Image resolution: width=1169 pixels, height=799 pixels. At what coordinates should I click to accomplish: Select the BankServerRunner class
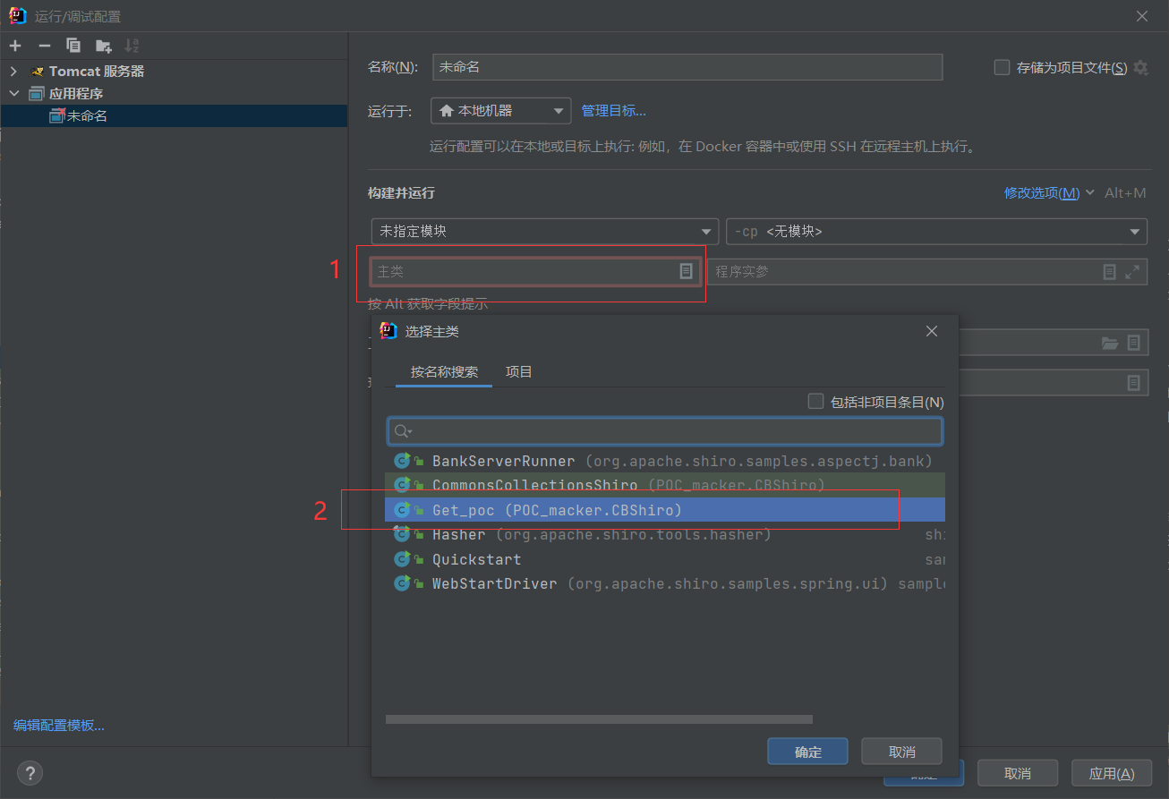(665, 461)
